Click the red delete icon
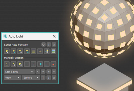Image resolution: width=134 pixels, height=91 pixels. pyautogui.click(x=53, y=64)
